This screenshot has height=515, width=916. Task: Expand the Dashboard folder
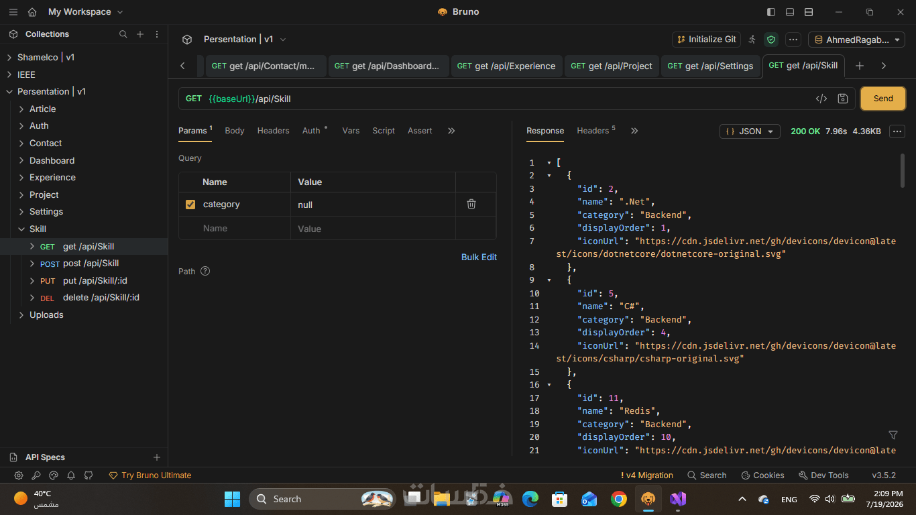[x=21, y=160]
